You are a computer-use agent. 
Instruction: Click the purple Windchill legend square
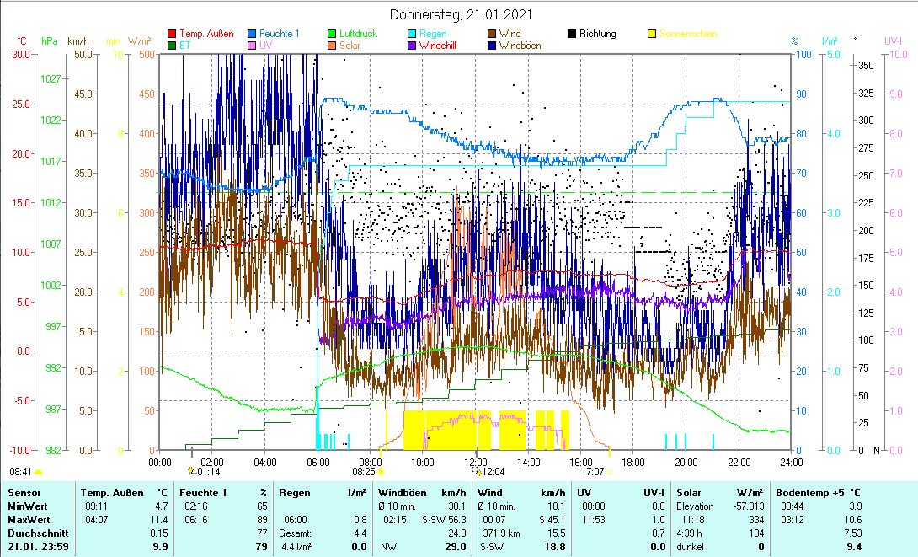tap(412, 46)
